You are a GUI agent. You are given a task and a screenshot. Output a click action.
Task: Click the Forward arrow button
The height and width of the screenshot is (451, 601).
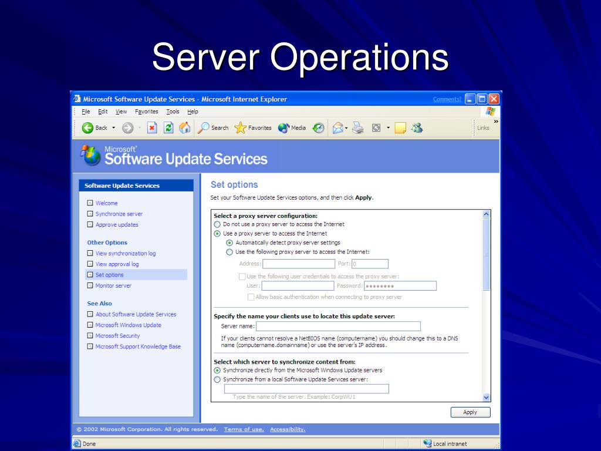(127, 127)
